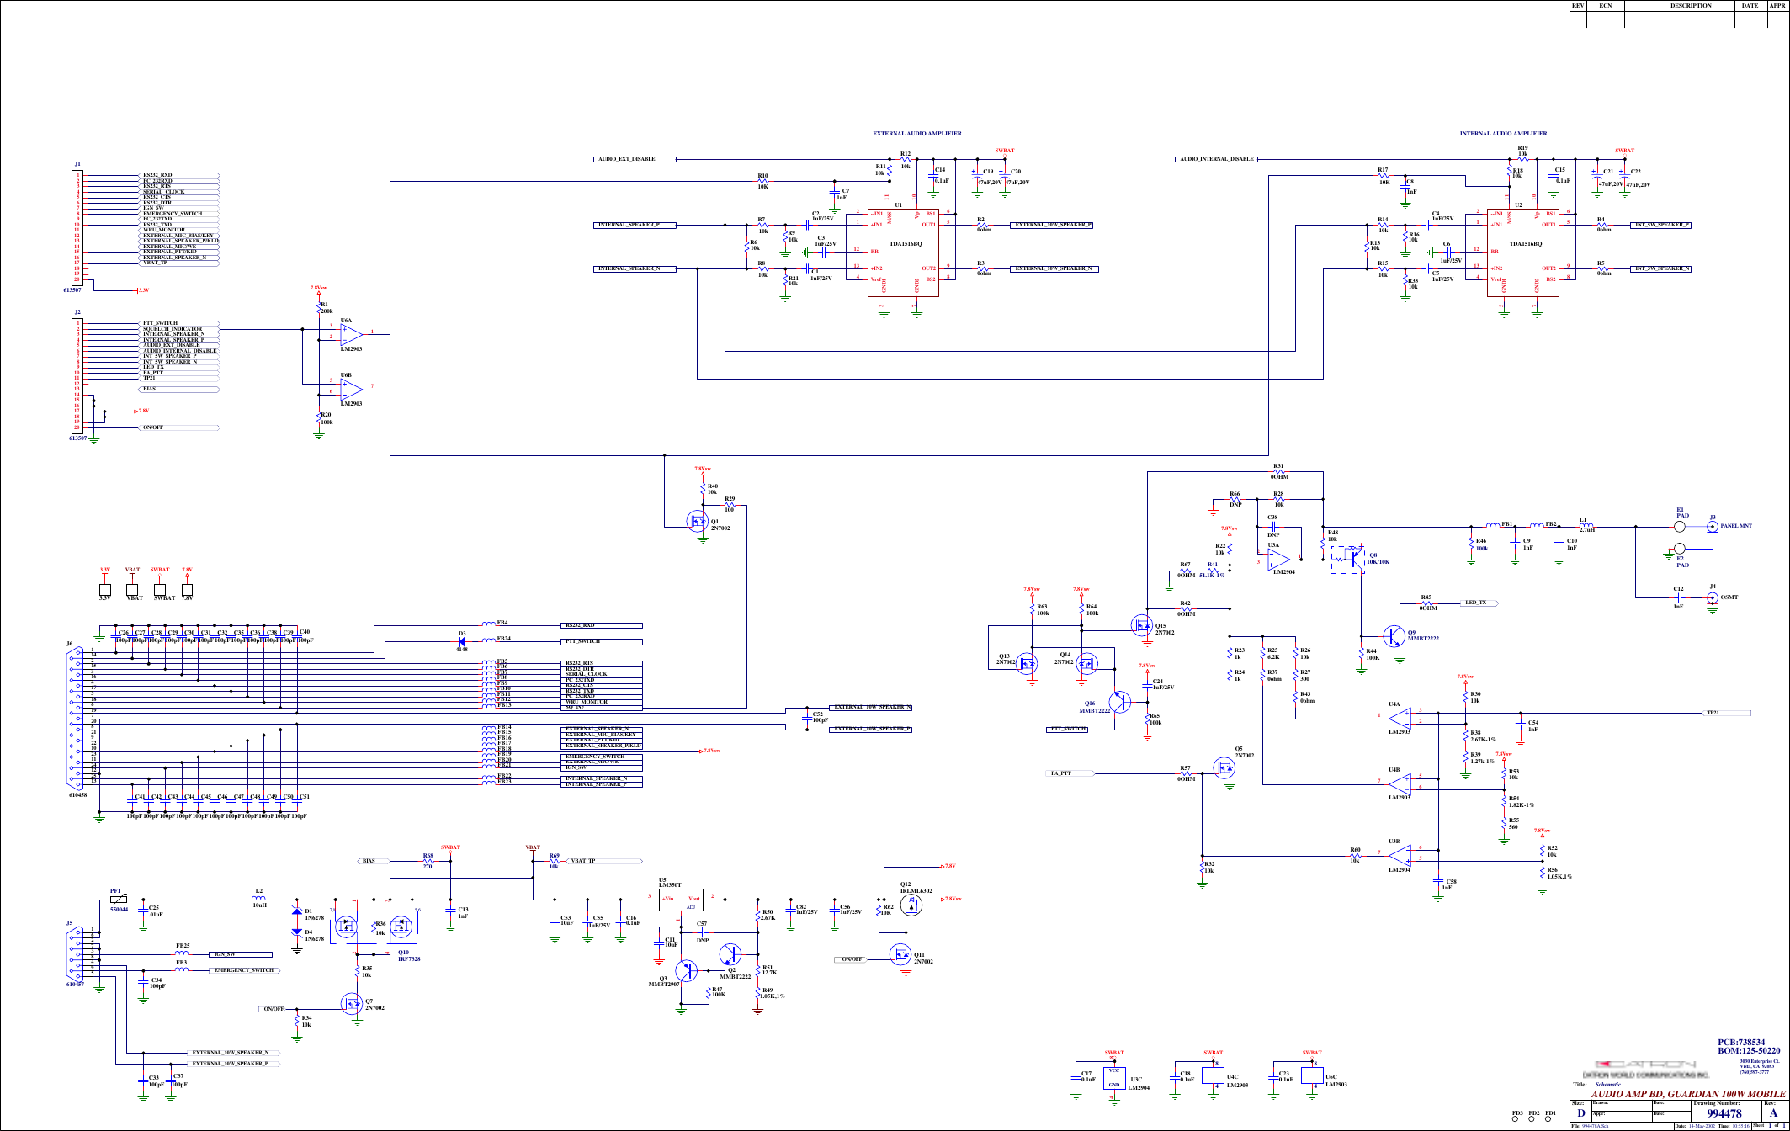The image size is (1790, 1131).
Task: Select the J3 PANEL MNT connector symbol
Action: pos(1712,527)
